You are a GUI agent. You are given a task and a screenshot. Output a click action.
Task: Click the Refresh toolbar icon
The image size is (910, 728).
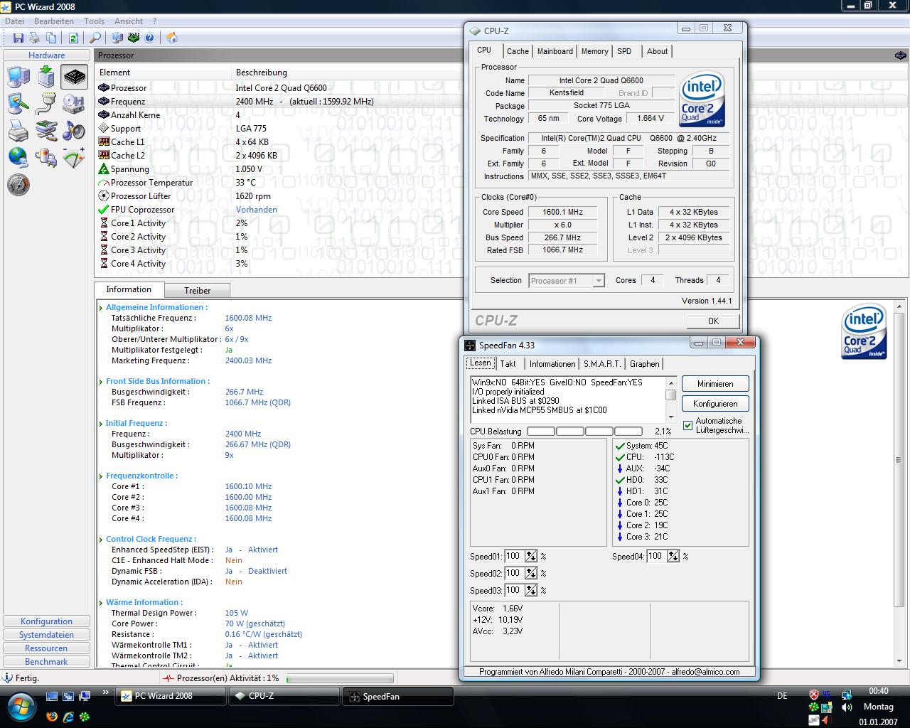click(x=73, y=38)
